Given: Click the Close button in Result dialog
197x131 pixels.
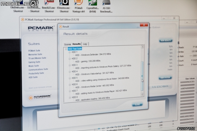Looking at the screenshot, I should [x=137, y=104].
